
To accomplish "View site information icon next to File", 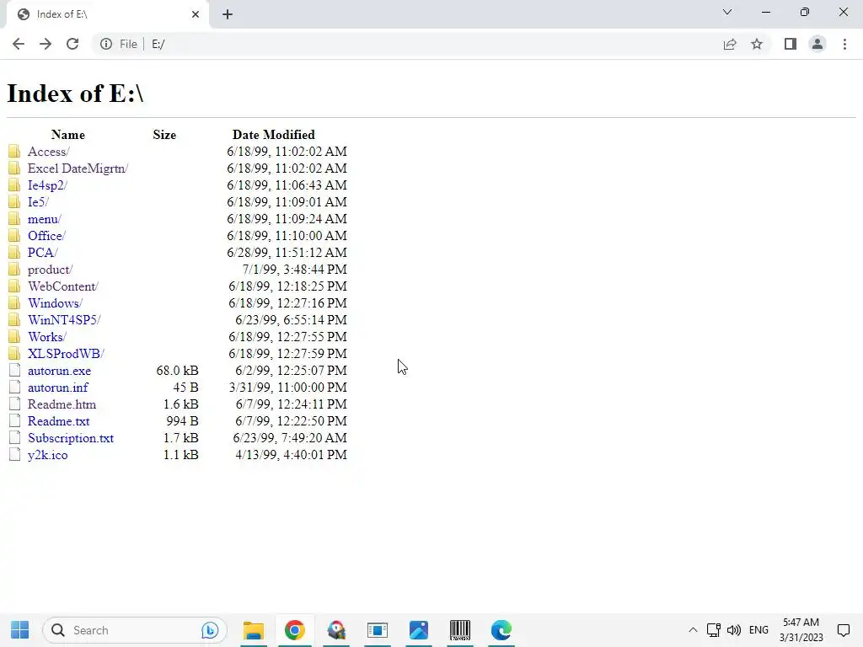I will (106, 44).
